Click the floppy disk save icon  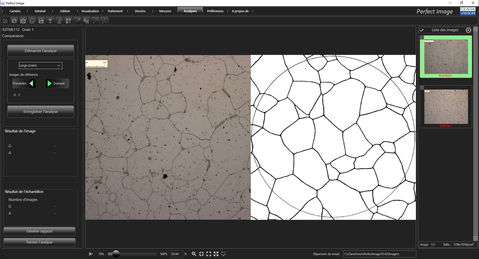point(41,21)
